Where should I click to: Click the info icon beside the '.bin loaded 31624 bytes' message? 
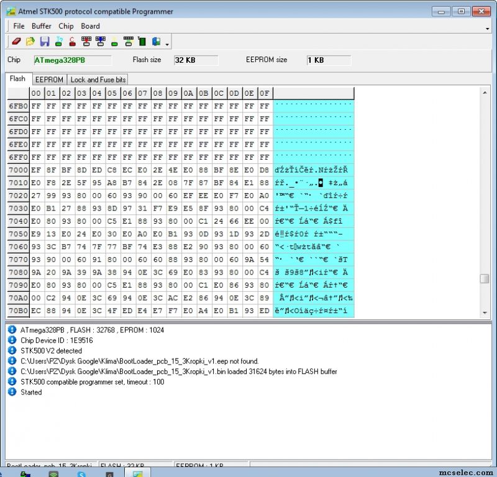pyautogui.click(x=12, y=371)
